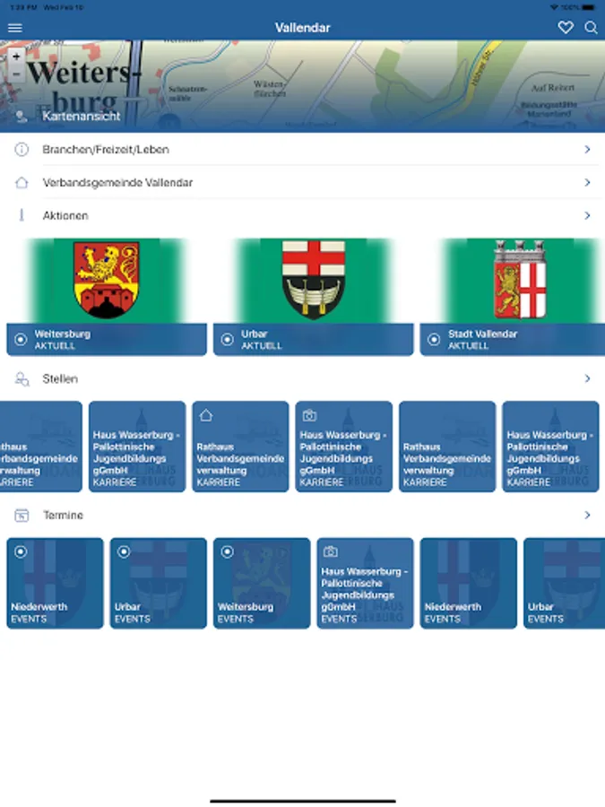Open Verbandsgemeinde Vallendar menu row
The width and height of the screenshot is (605, 807).
click(303, 183)
